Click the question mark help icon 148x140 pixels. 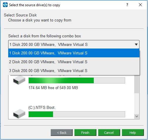click(127, 5)
